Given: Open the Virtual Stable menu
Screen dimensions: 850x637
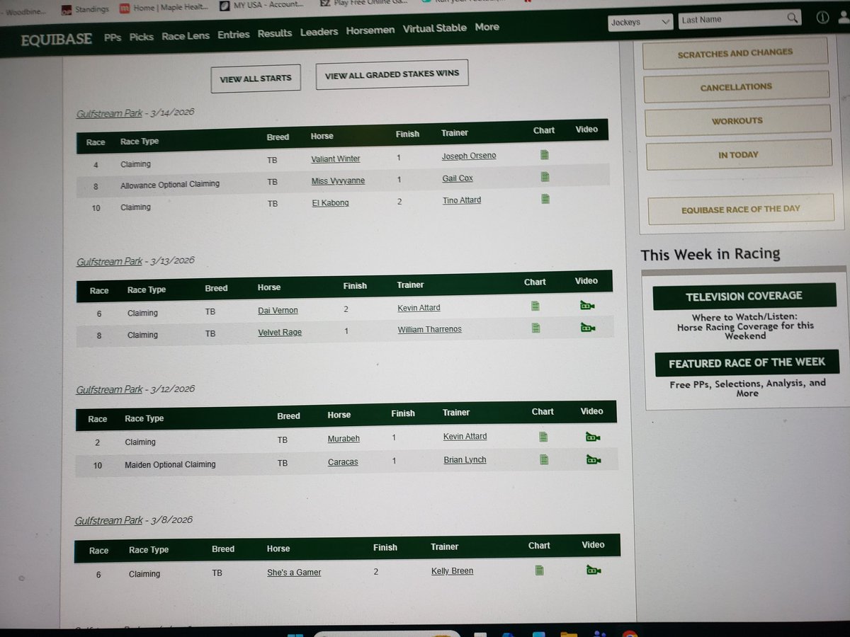Looking at the screenshot, I should [435, 28].
